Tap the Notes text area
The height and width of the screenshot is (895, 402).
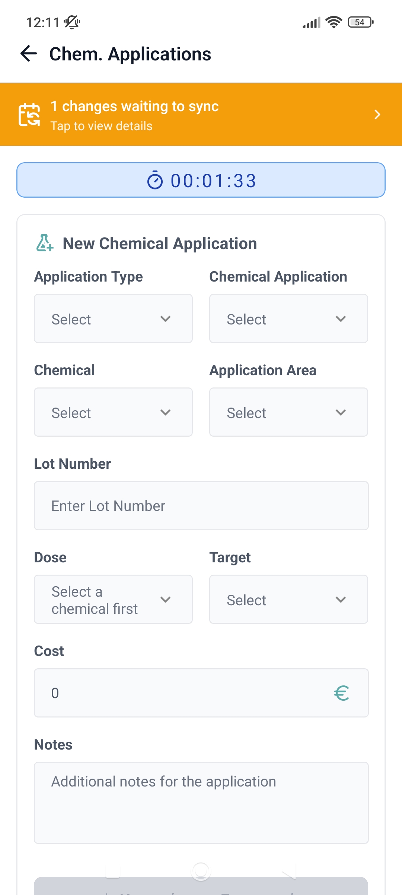tap(201, 803)
